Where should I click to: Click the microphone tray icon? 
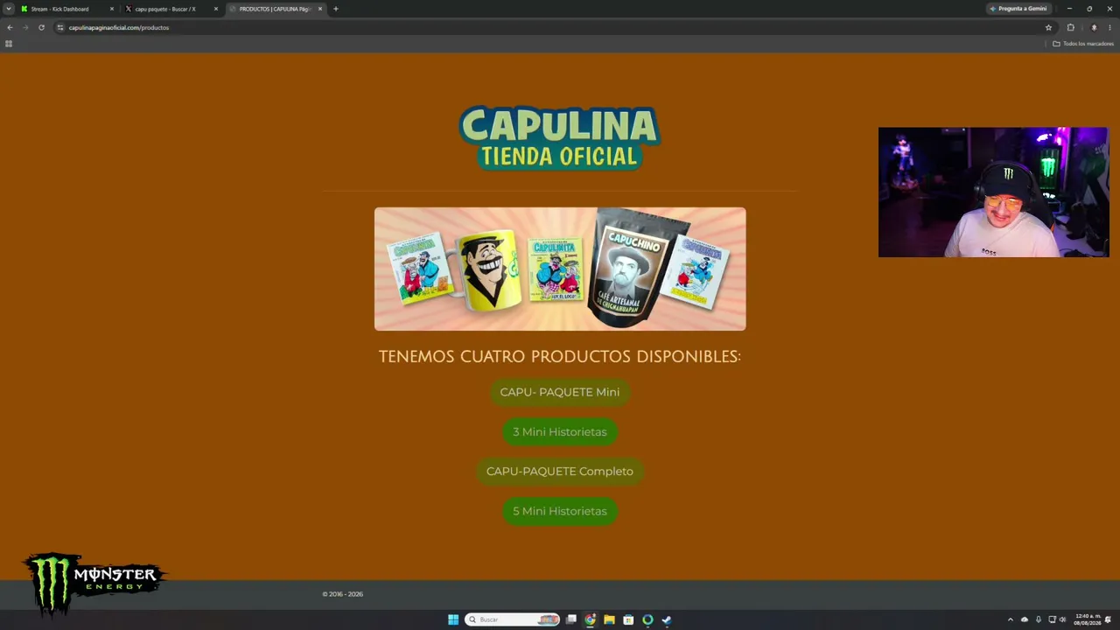click(1038, 619)
